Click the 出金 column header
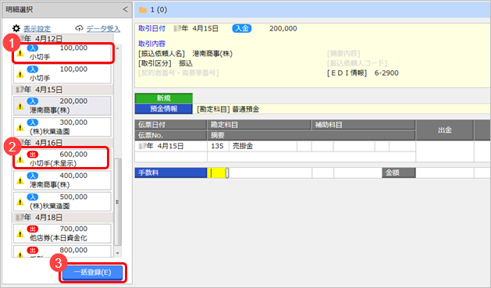This screenshot has width=491, height=288. tap(445, 130)
